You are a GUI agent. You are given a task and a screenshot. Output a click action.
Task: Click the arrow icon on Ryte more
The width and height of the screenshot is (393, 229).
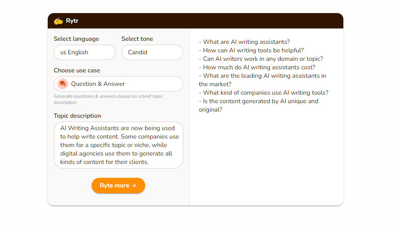click(134, 186)
